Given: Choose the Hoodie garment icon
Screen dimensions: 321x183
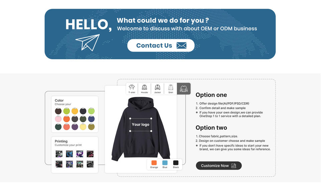Looking at the screenshot, I should point(144,89).
